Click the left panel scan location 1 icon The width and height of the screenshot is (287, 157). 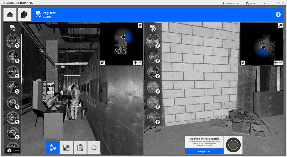tap(12, 28)
